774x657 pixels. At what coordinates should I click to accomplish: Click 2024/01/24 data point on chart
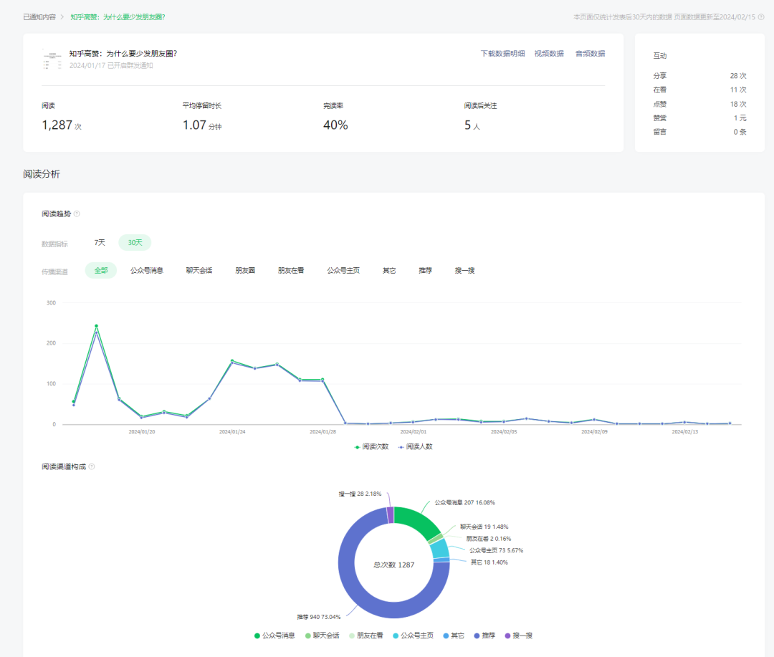coord(232,361)
